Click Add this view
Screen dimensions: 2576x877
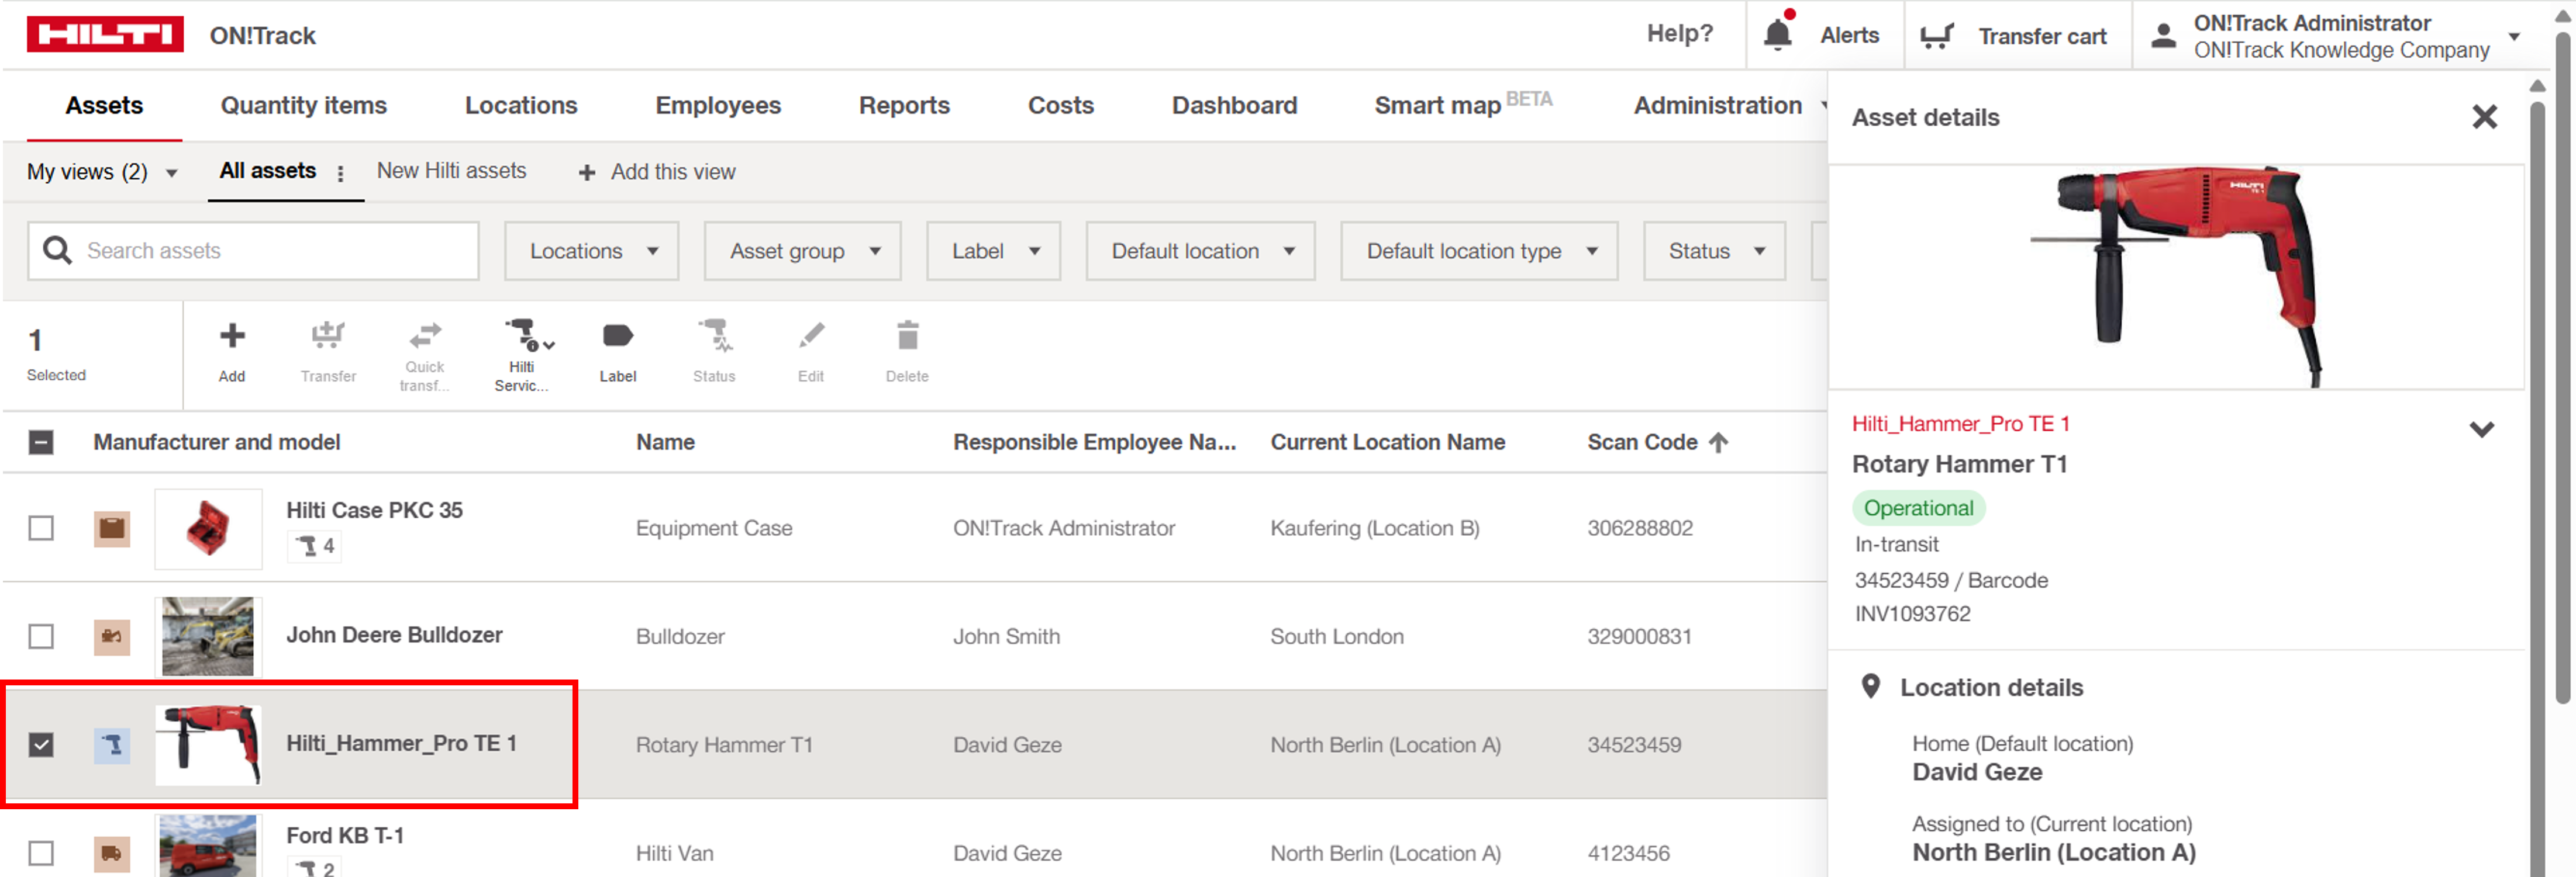coord(673,172)
